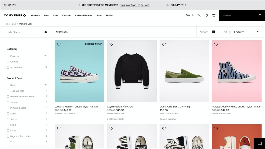The height and width of the screenshot is (149, 265).
Task: Click Hide Filters
Action: 13,32
